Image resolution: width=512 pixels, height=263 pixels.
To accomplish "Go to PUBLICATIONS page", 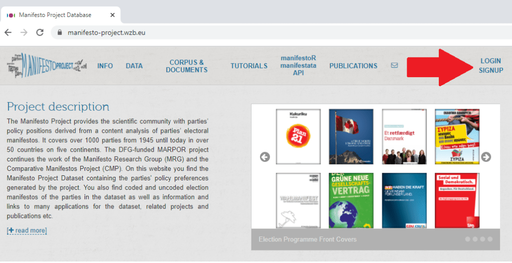I will pyautogui.click(x=353, y=66).
